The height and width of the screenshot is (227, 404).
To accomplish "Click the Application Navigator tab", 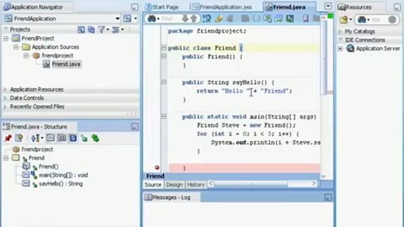I will click(37, 7).
